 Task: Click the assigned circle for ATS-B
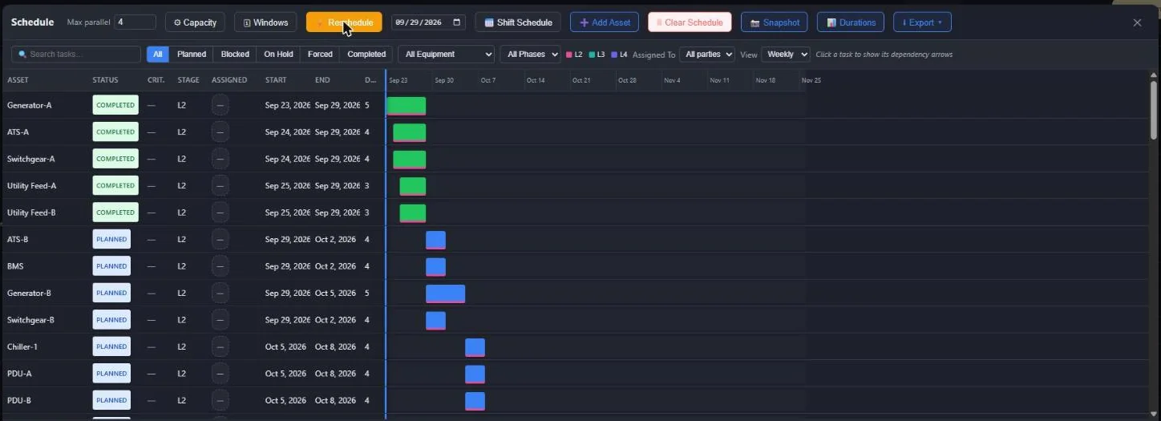(x=220, y=239)
